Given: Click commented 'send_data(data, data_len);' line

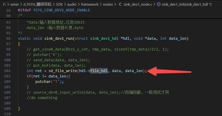Looking at the screenshot, I should [x=58, y=60].
